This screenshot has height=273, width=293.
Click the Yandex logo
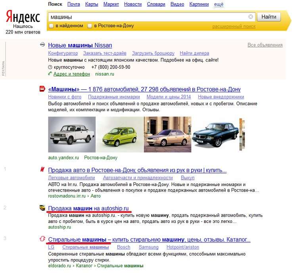point(23,16)
